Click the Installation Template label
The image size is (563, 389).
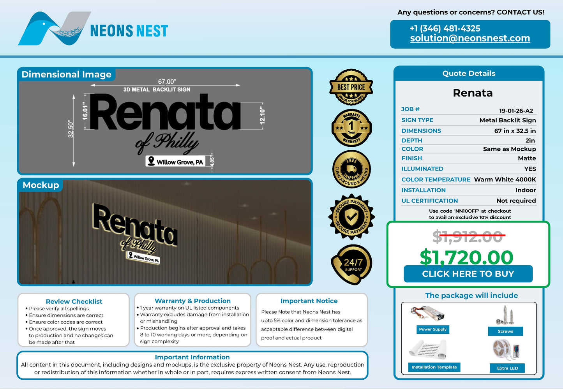434,367
